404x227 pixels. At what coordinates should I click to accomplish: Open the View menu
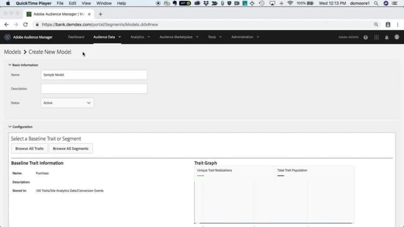86,3
